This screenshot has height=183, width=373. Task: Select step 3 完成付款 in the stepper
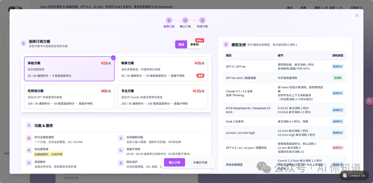(202, 23)
